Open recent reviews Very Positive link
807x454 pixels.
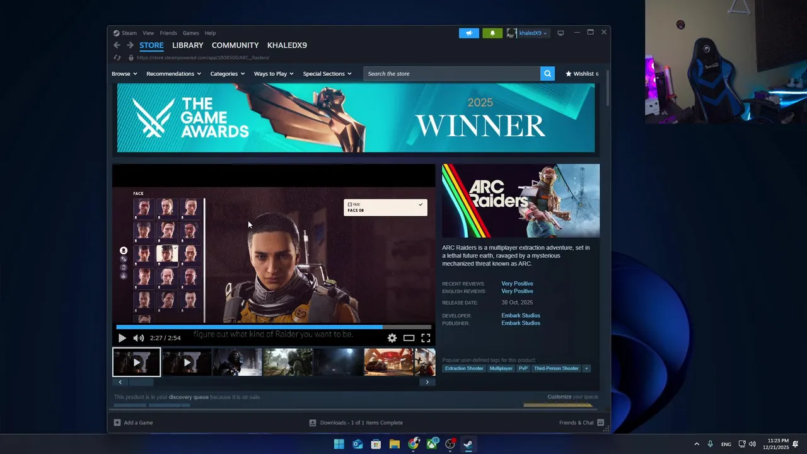point(517,284)
